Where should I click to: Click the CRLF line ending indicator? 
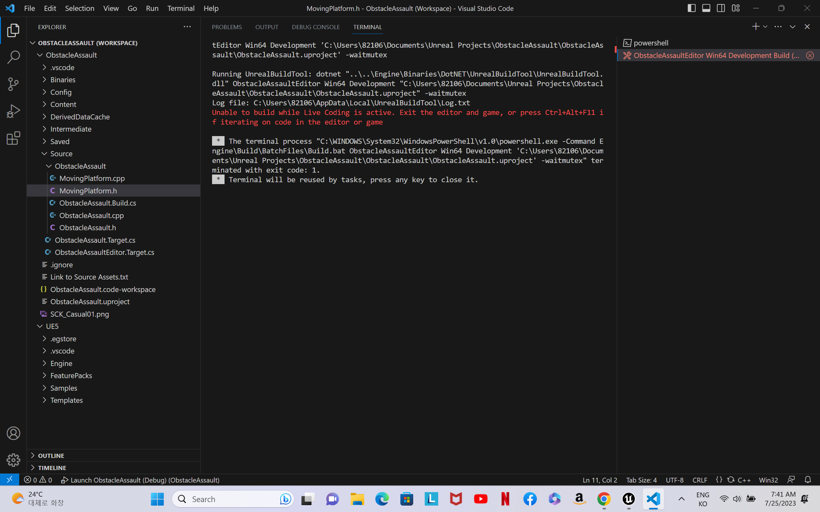[700, 480]
